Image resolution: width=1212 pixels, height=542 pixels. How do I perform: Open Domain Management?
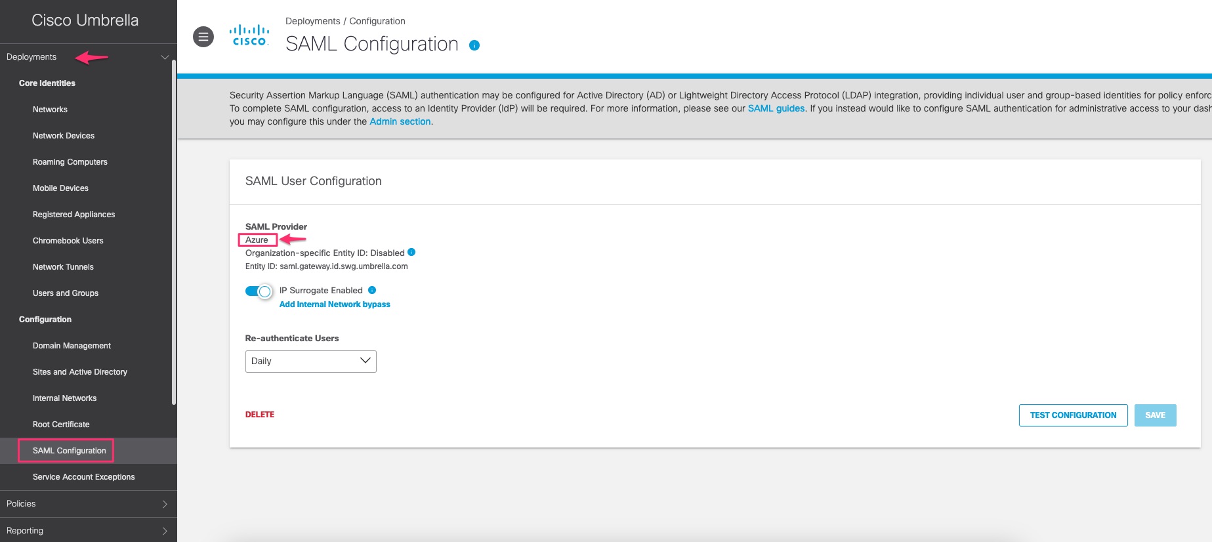(72, 346)
